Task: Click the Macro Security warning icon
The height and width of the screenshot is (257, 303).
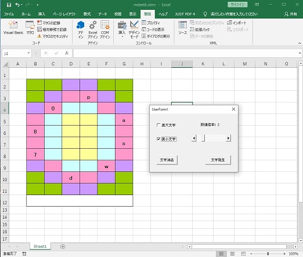Action: [x=39, y=36]
